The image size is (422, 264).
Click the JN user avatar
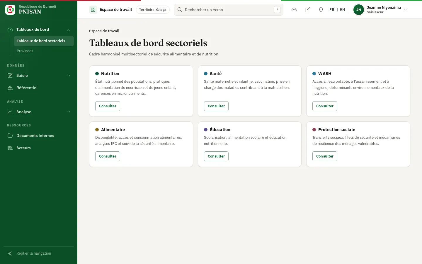pyautogui.click(x=359, y=10)
